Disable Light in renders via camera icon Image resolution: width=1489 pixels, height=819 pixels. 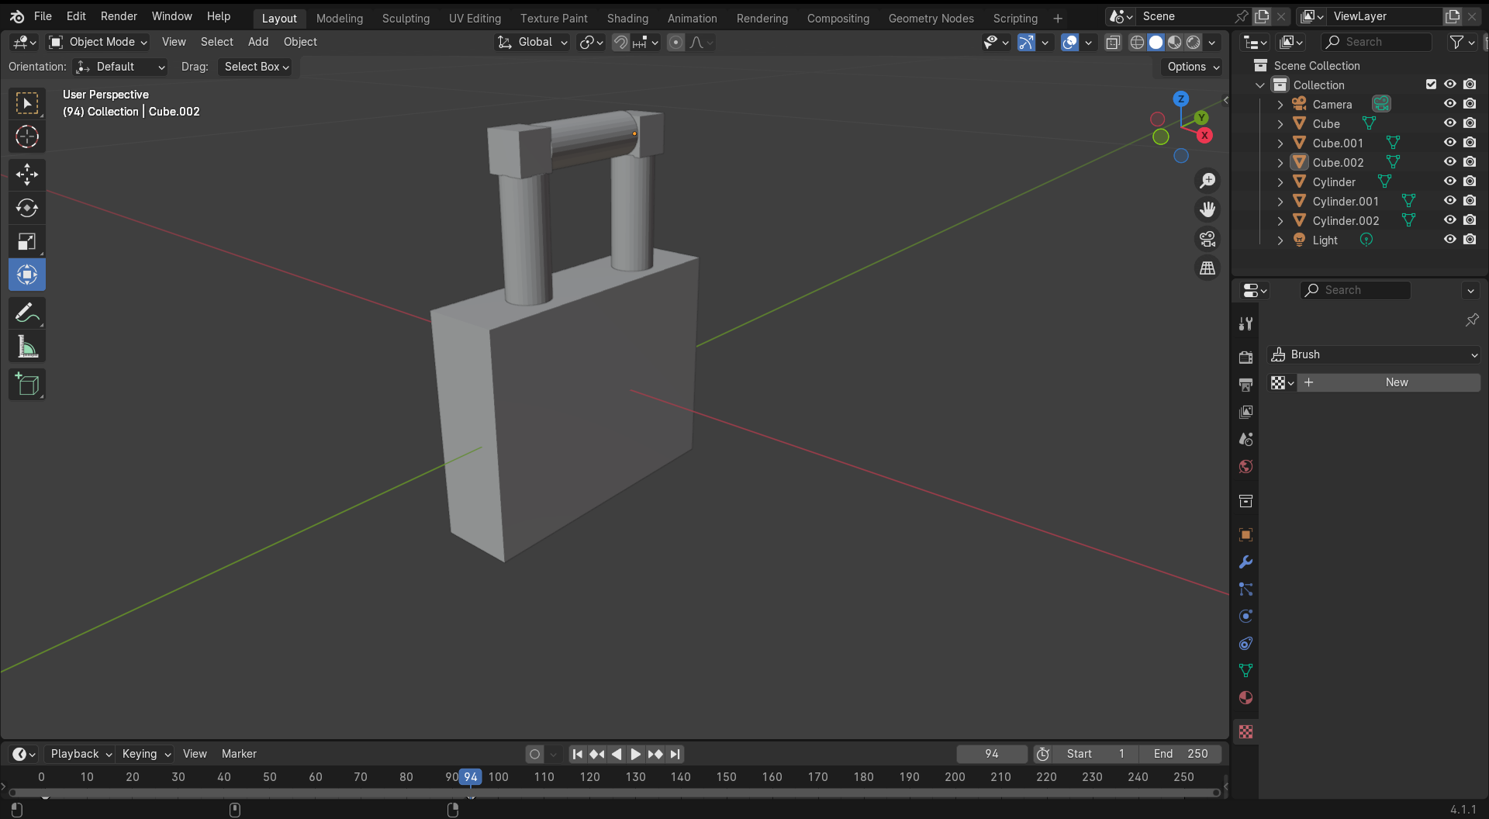tap(1470, 240)
